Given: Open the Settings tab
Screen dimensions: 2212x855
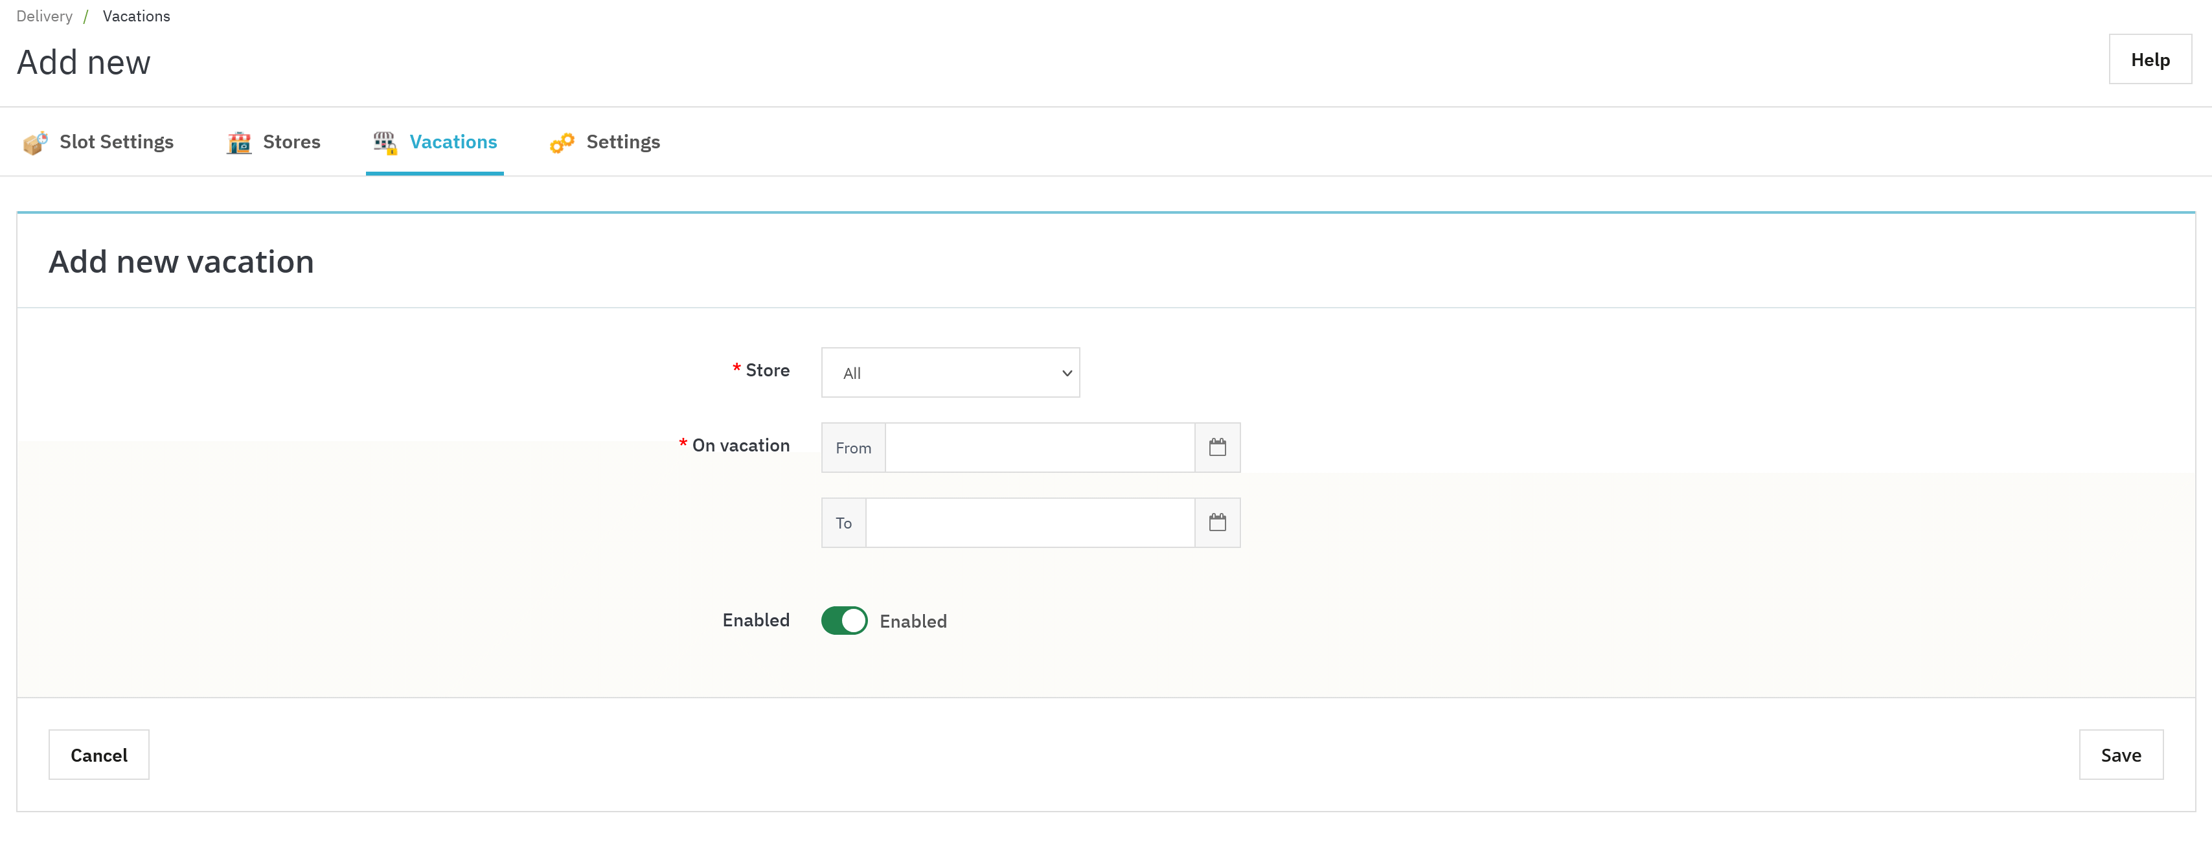Looking at the screenshot, I should (604, 142).
